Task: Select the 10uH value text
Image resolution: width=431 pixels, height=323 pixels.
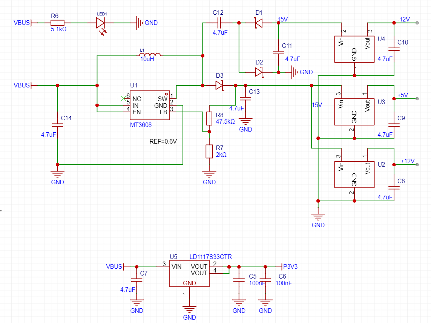Action: click(x=147, y=59)
